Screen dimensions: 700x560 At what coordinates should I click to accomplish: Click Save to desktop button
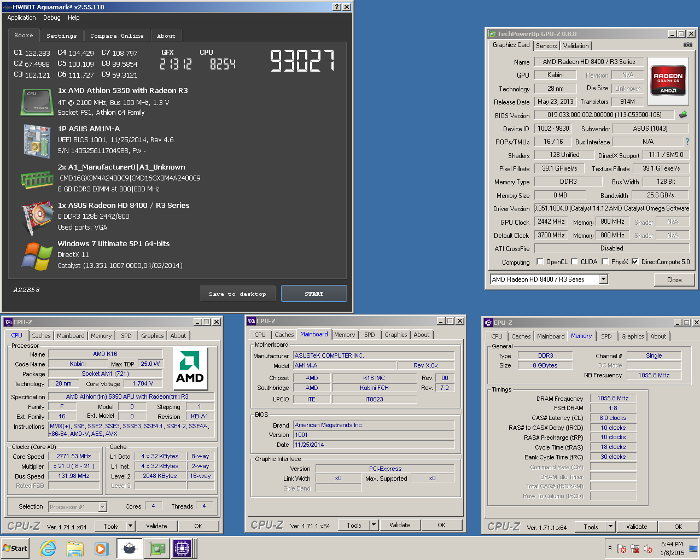237,294
